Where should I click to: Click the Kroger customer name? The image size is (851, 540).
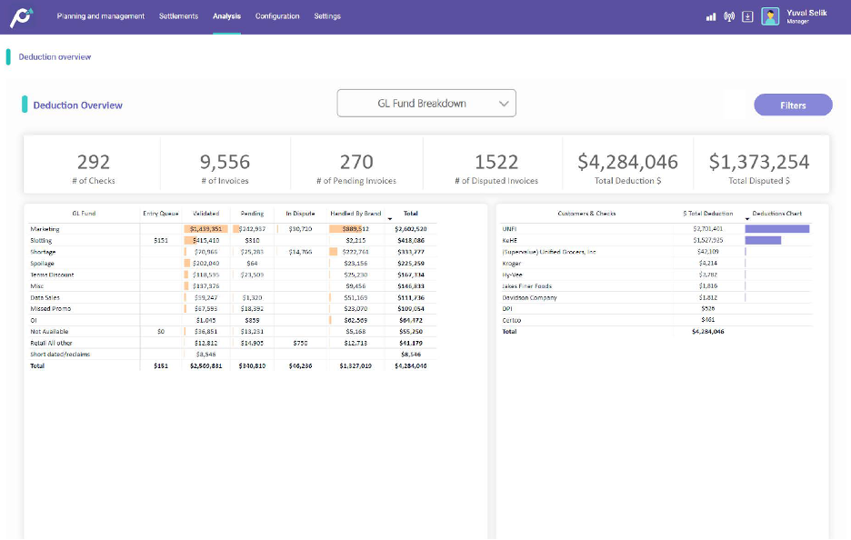click(x=512, y=264)
